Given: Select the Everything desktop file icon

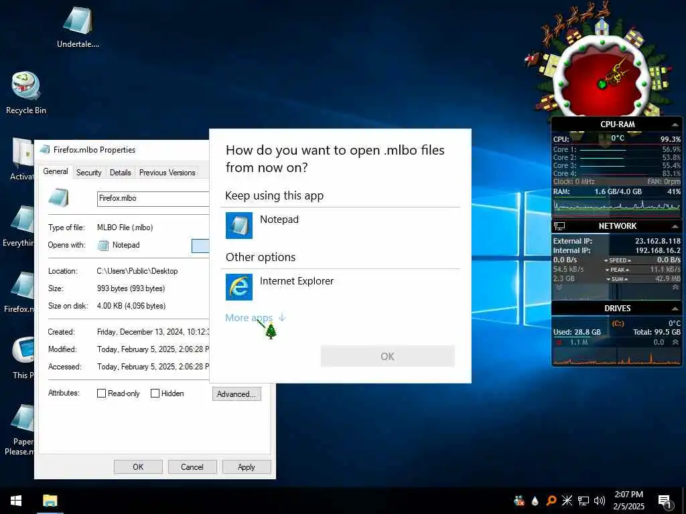Looking at the screenshot, I should point(18,226).
